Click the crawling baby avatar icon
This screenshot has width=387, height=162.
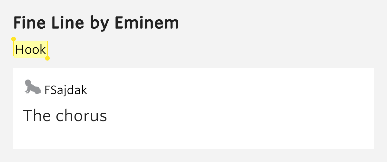(32, 87)
